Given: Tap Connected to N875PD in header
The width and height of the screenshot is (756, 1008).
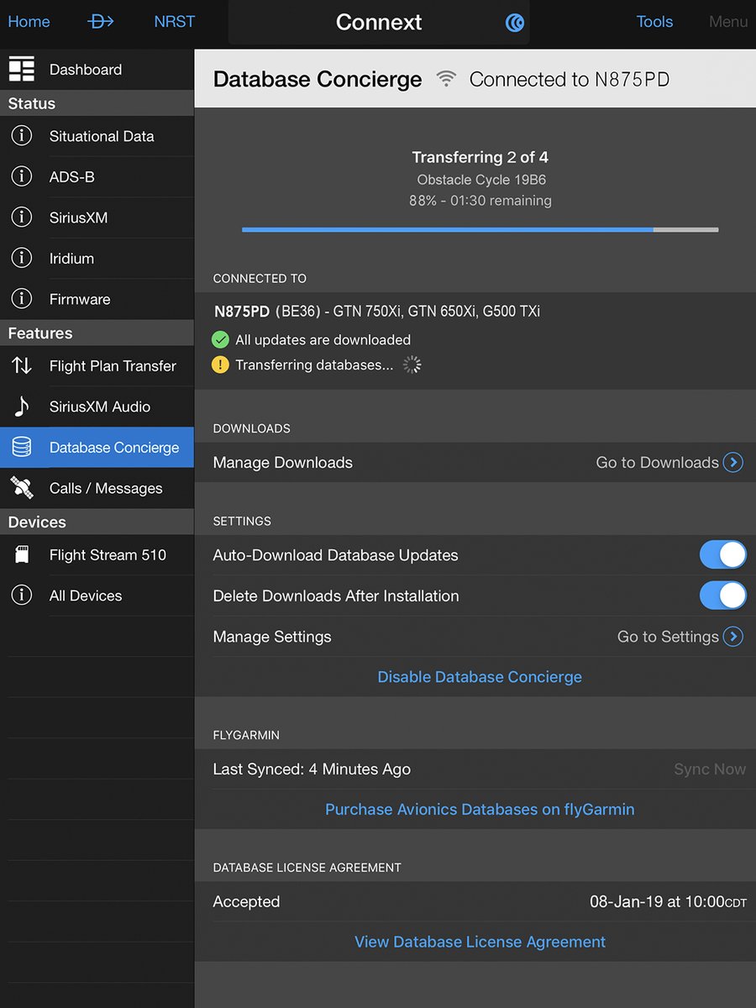Looking at the screenshot, I should point(570,80).
